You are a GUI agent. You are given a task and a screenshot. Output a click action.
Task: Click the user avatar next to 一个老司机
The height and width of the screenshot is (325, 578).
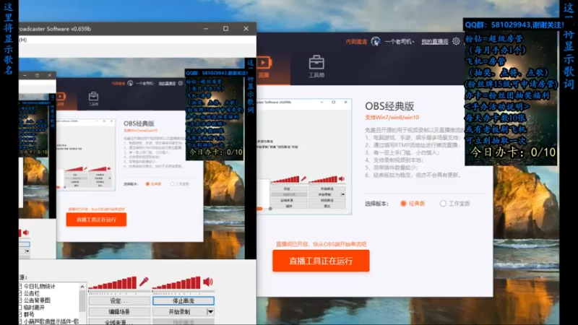(376, 41)
